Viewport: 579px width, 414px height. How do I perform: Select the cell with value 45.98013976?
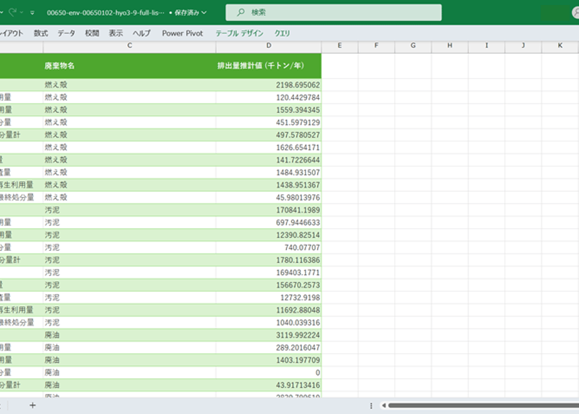tap(268, 198)
